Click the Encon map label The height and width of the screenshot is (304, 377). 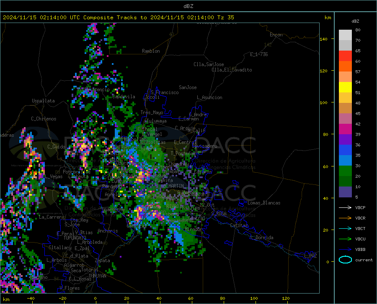[276, 35]
